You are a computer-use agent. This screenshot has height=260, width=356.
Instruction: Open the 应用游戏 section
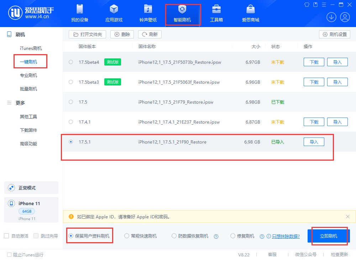click(114, 14)
